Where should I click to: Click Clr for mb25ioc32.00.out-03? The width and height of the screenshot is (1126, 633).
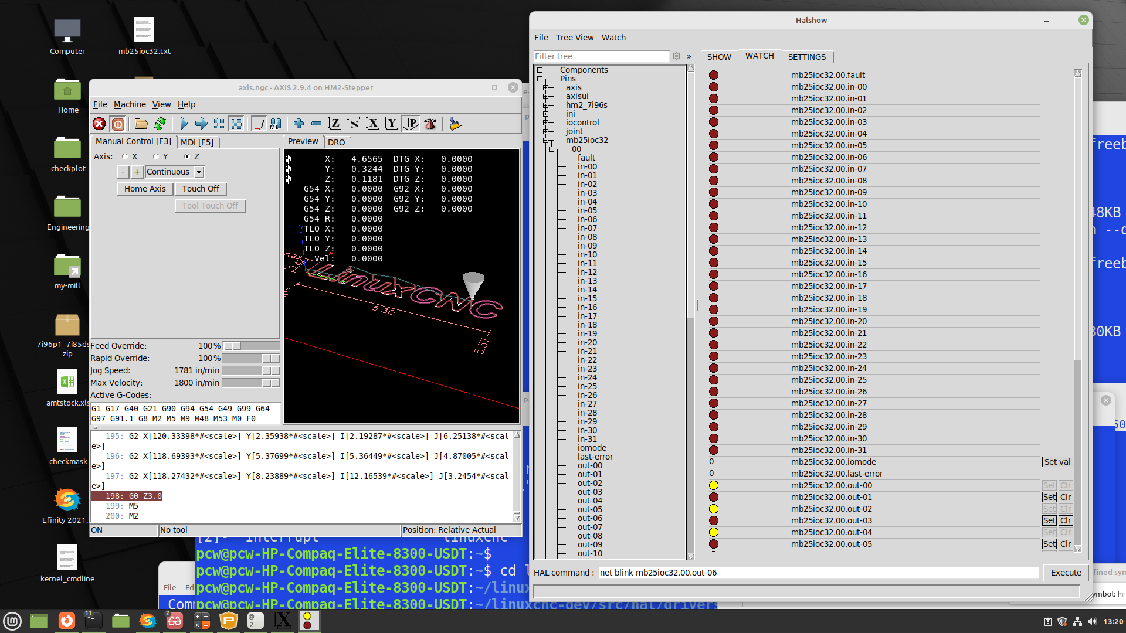1066,520
